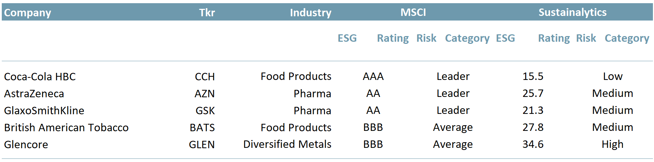654x162 pixels.
Task: Select the 15.5 Sustainalytics risk score
Action: click(x=533, y=76)
